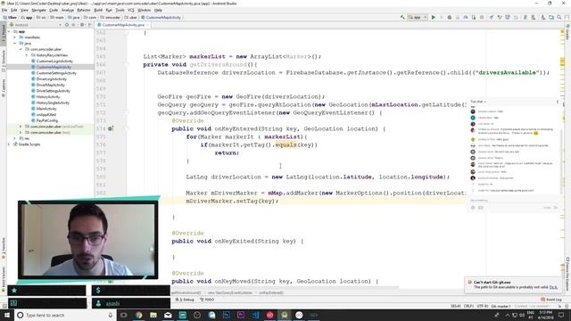Click the Windows Start button
Image resolution: width=571 pixels, height=321 pixels.
pyautogui.click(x=7, y=315)
